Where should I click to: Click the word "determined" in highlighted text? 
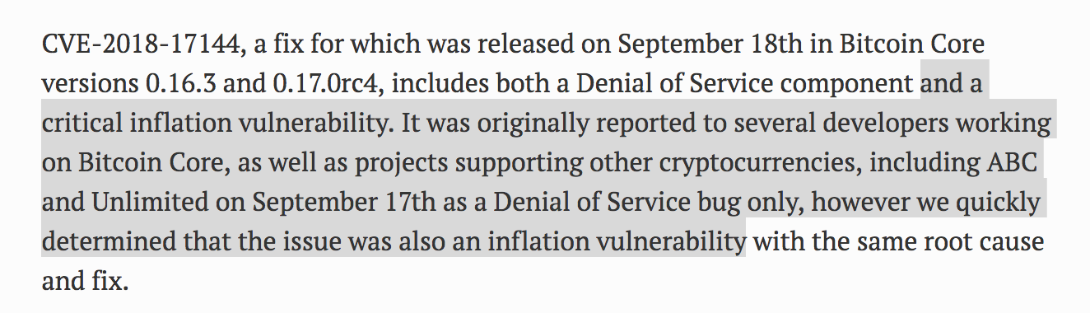(x=102, y=243)
